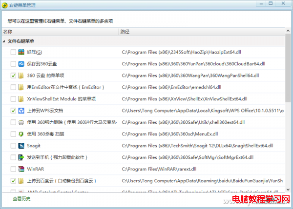Enable the Snagit checkbox
Screen dimensions: 293x209
click(x=13, y=146)
